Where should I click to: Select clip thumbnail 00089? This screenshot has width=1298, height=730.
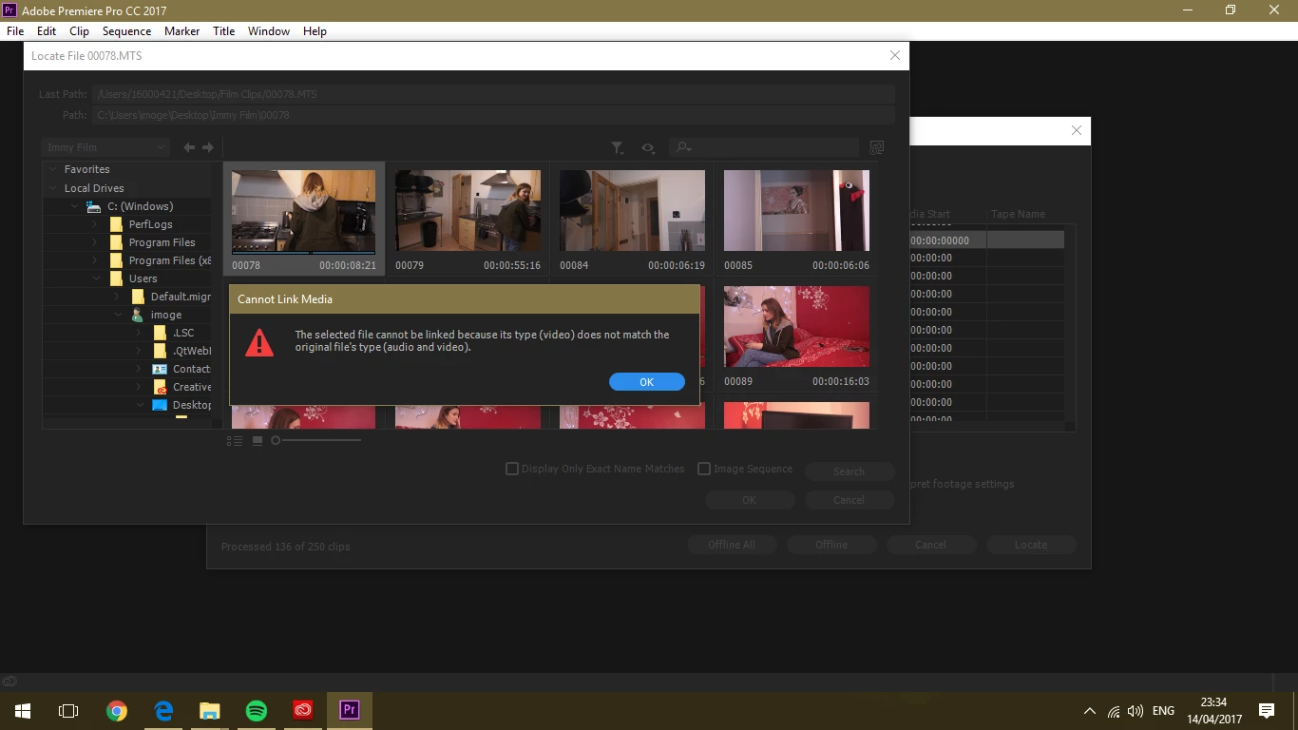click(796, 327)
